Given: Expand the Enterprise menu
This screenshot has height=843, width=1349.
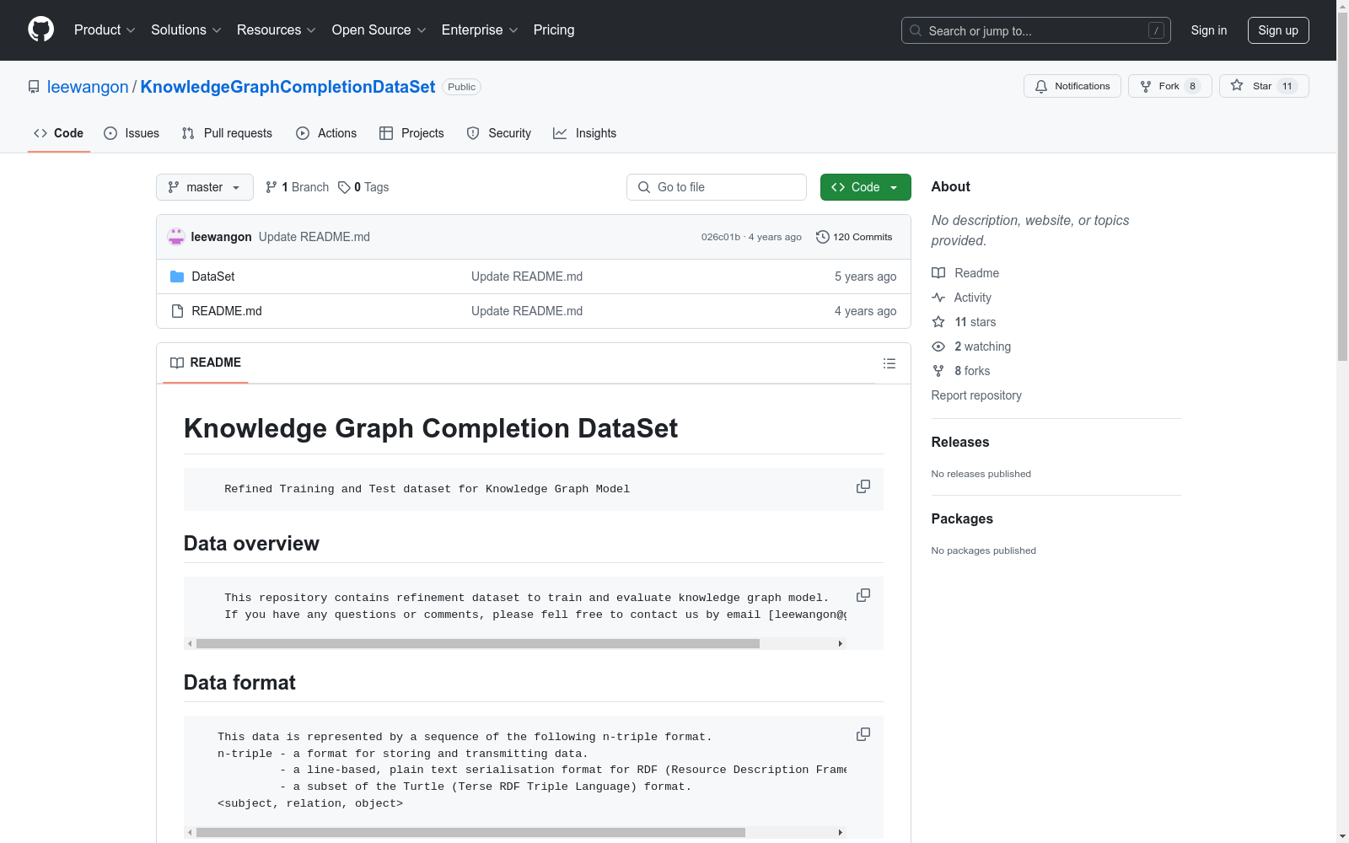Looking at the screenshot, I should tap(480, 30).
